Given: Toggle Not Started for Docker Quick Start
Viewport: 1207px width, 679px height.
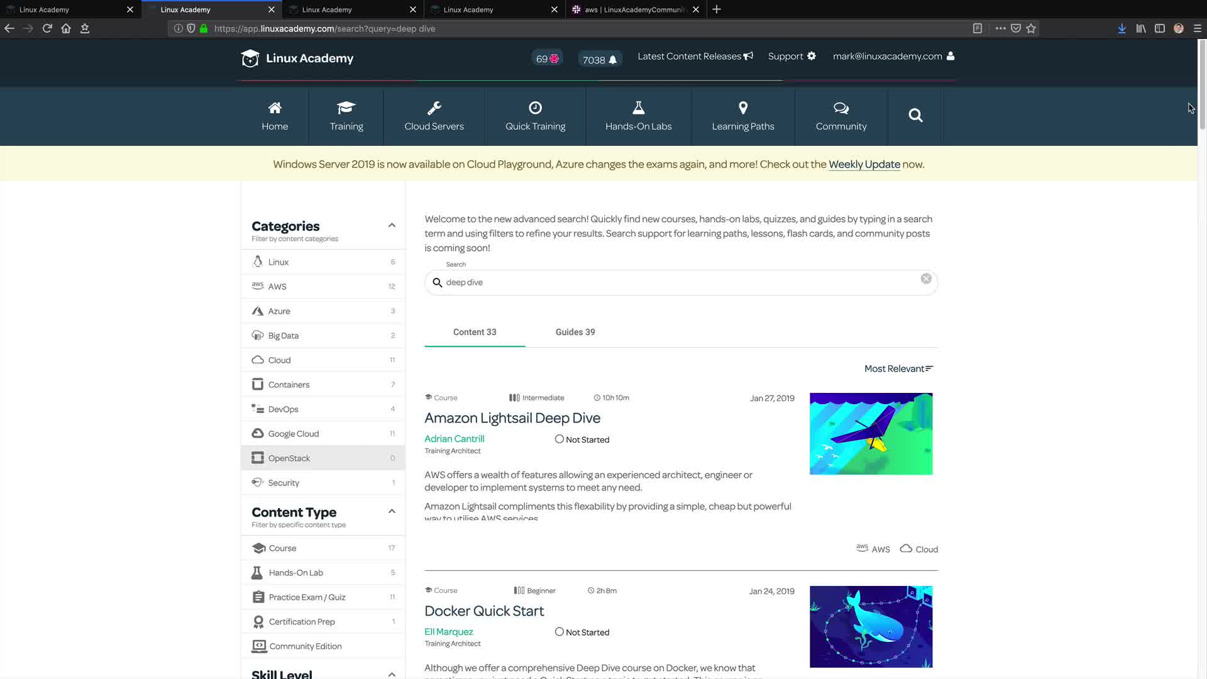Looking at the screenshot, I should (559, 632).
